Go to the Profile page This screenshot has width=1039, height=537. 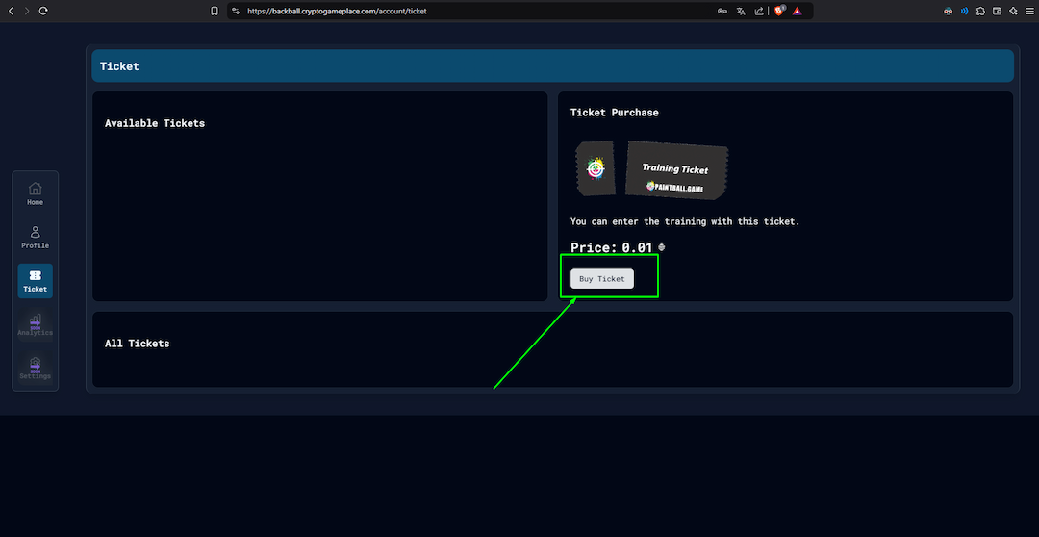click(x=35, y=237)
